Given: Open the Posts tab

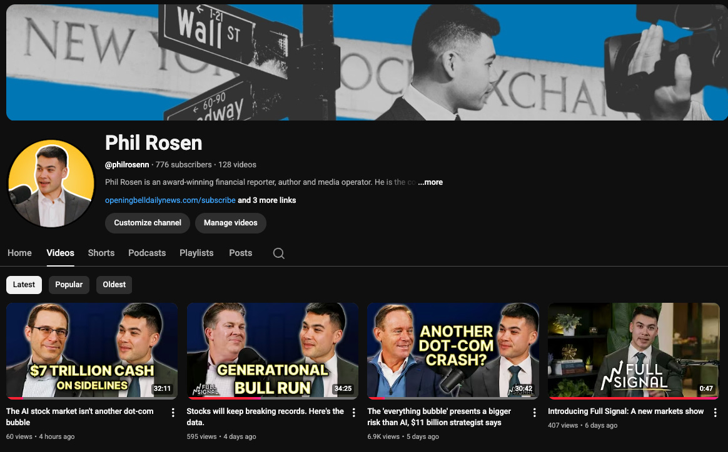Looking at the screenshot, I should click(x=241, y=253).
